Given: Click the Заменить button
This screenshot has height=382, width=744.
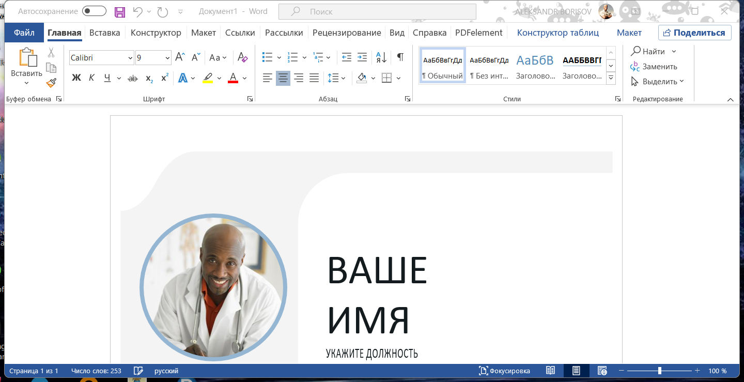Looking at the screenshot, I should point(654,66).
